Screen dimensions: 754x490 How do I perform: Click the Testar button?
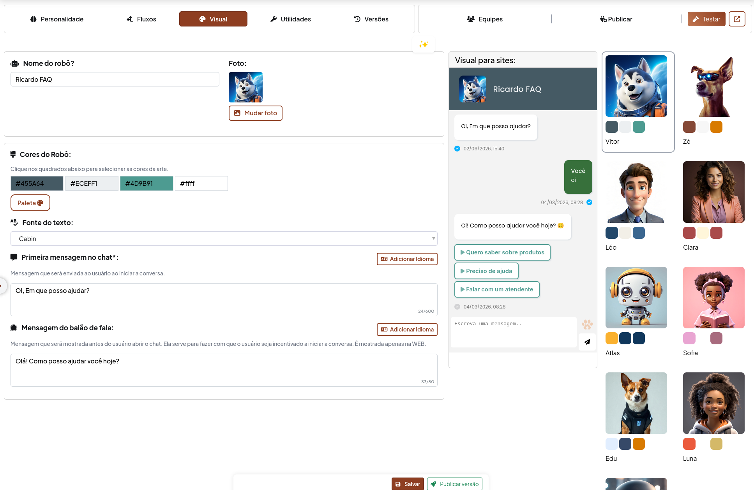pos(706,19)
